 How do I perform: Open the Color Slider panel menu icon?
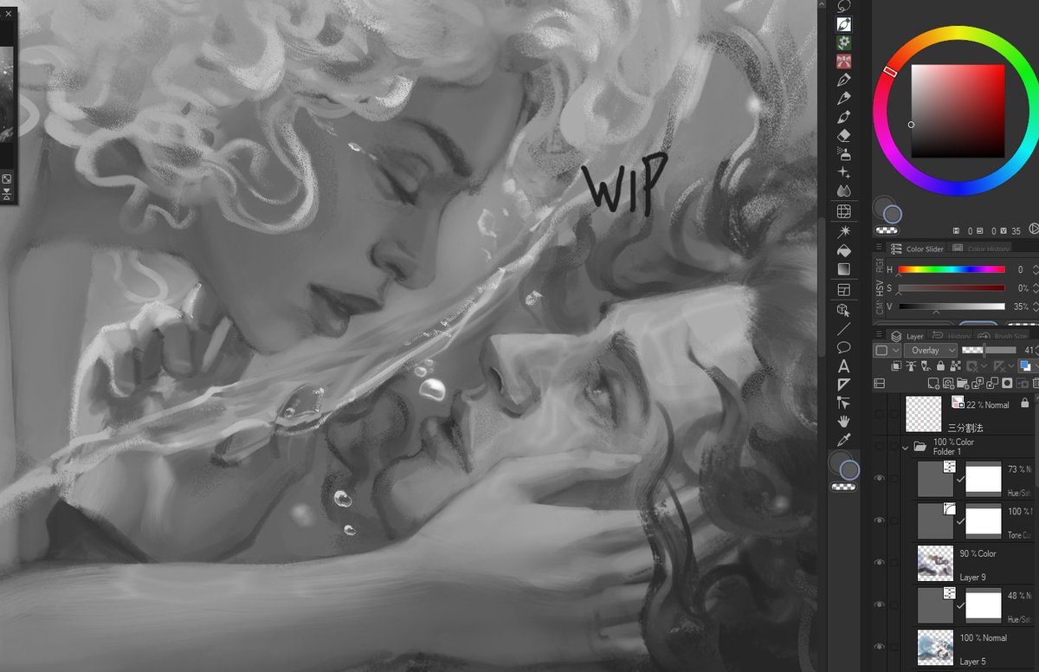click(881, 249)
